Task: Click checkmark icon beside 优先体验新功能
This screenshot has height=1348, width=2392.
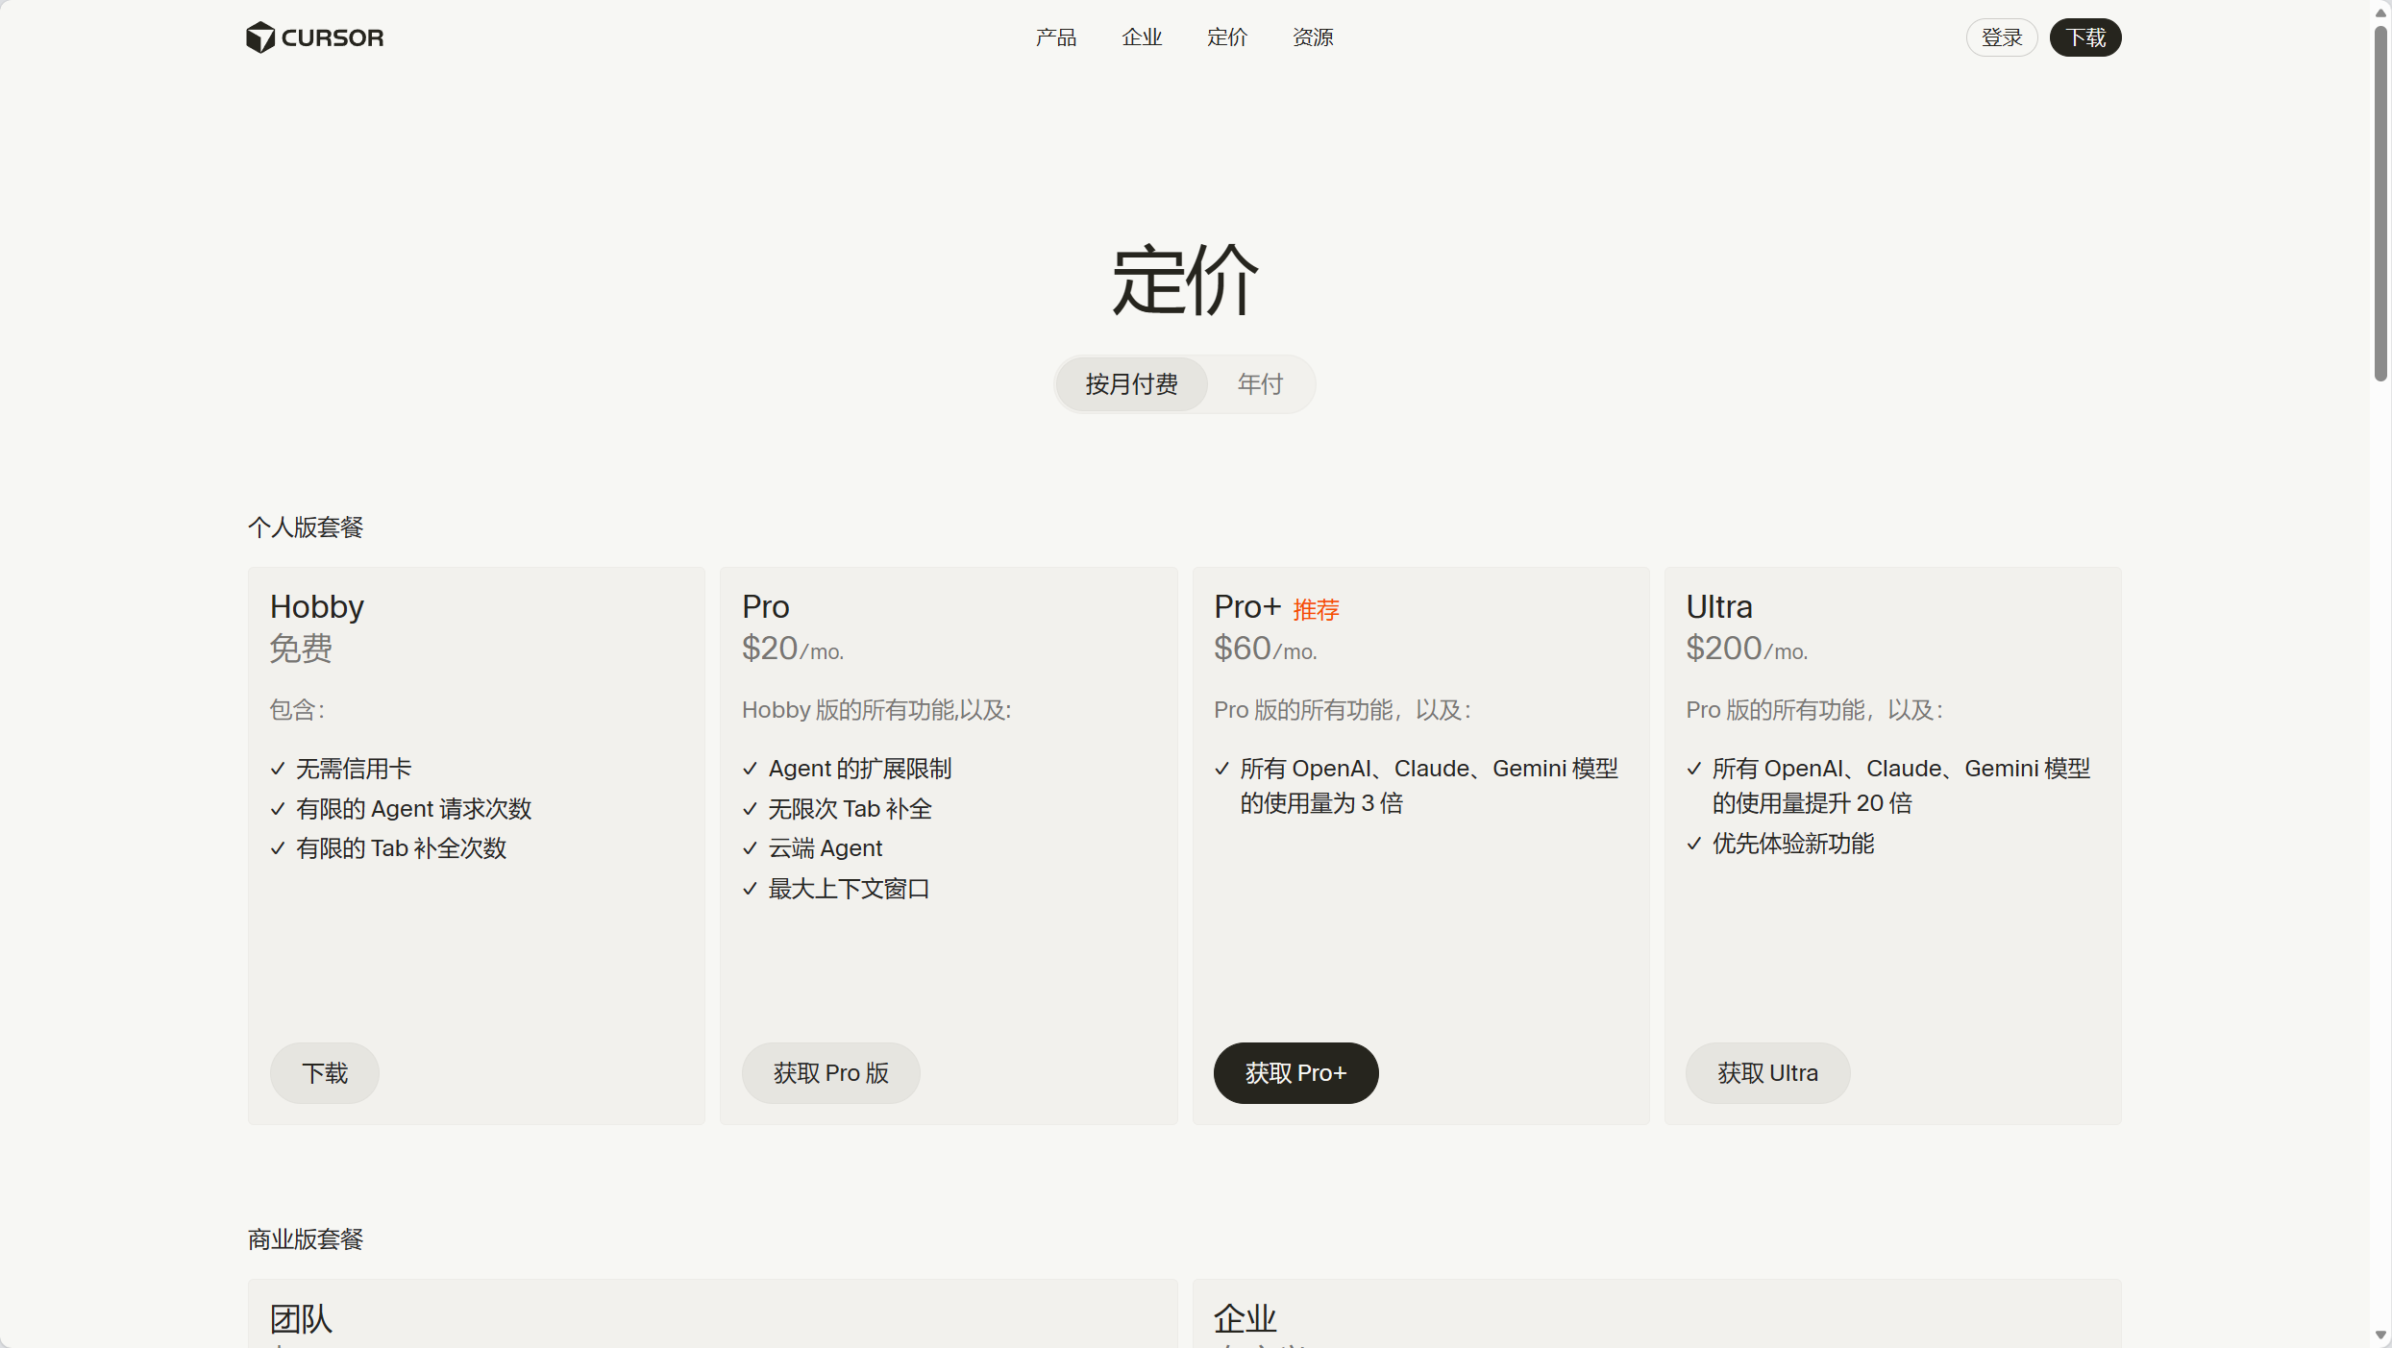Action: (1694, 844)
